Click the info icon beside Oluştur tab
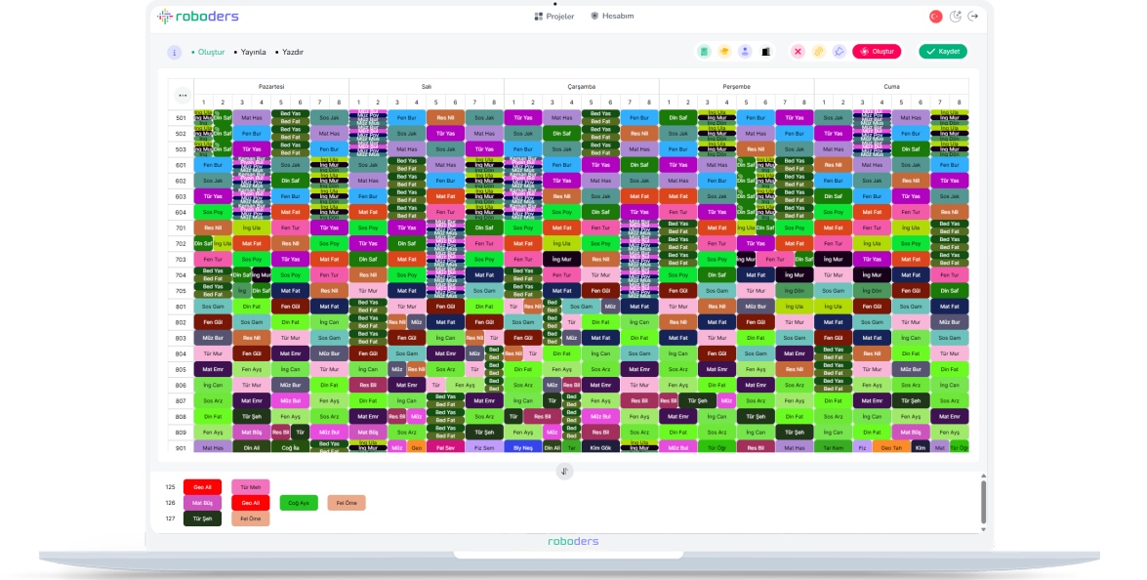Image resolution: width=1147 pixels, height=580 pixels. click(174, 53)
